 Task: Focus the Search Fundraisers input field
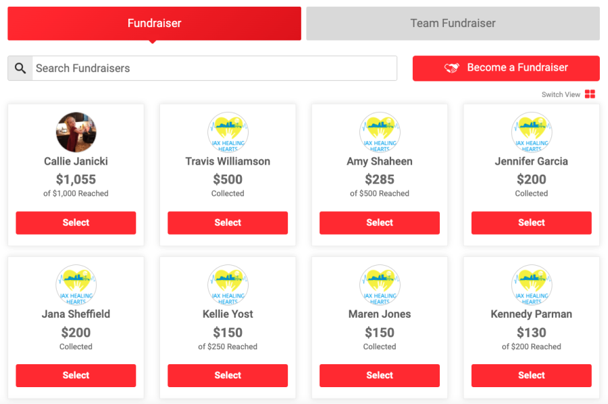[214, 68]
